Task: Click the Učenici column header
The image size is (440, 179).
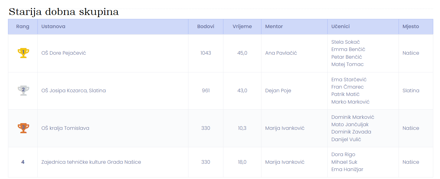Action: pos(363,27)
